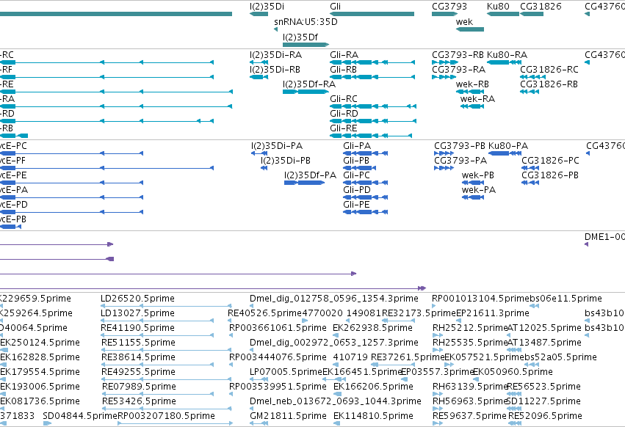Select protein Ku80-PA

coord(507,146)
